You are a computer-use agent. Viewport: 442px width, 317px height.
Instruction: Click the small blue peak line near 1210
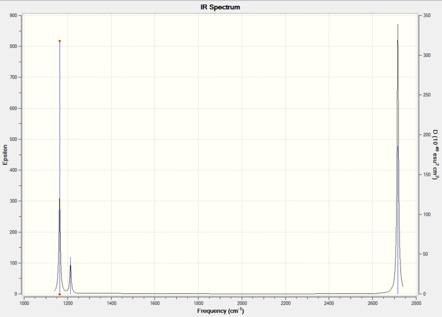coord(71,275)
